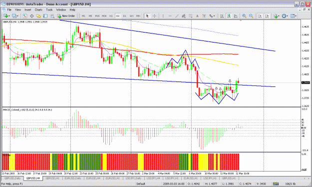Click the Default profile in status bar

tap(141, 184)
